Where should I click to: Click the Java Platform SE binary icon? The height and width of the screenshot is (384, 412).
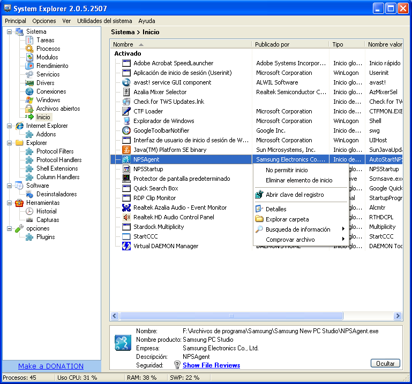click(126, 150)
